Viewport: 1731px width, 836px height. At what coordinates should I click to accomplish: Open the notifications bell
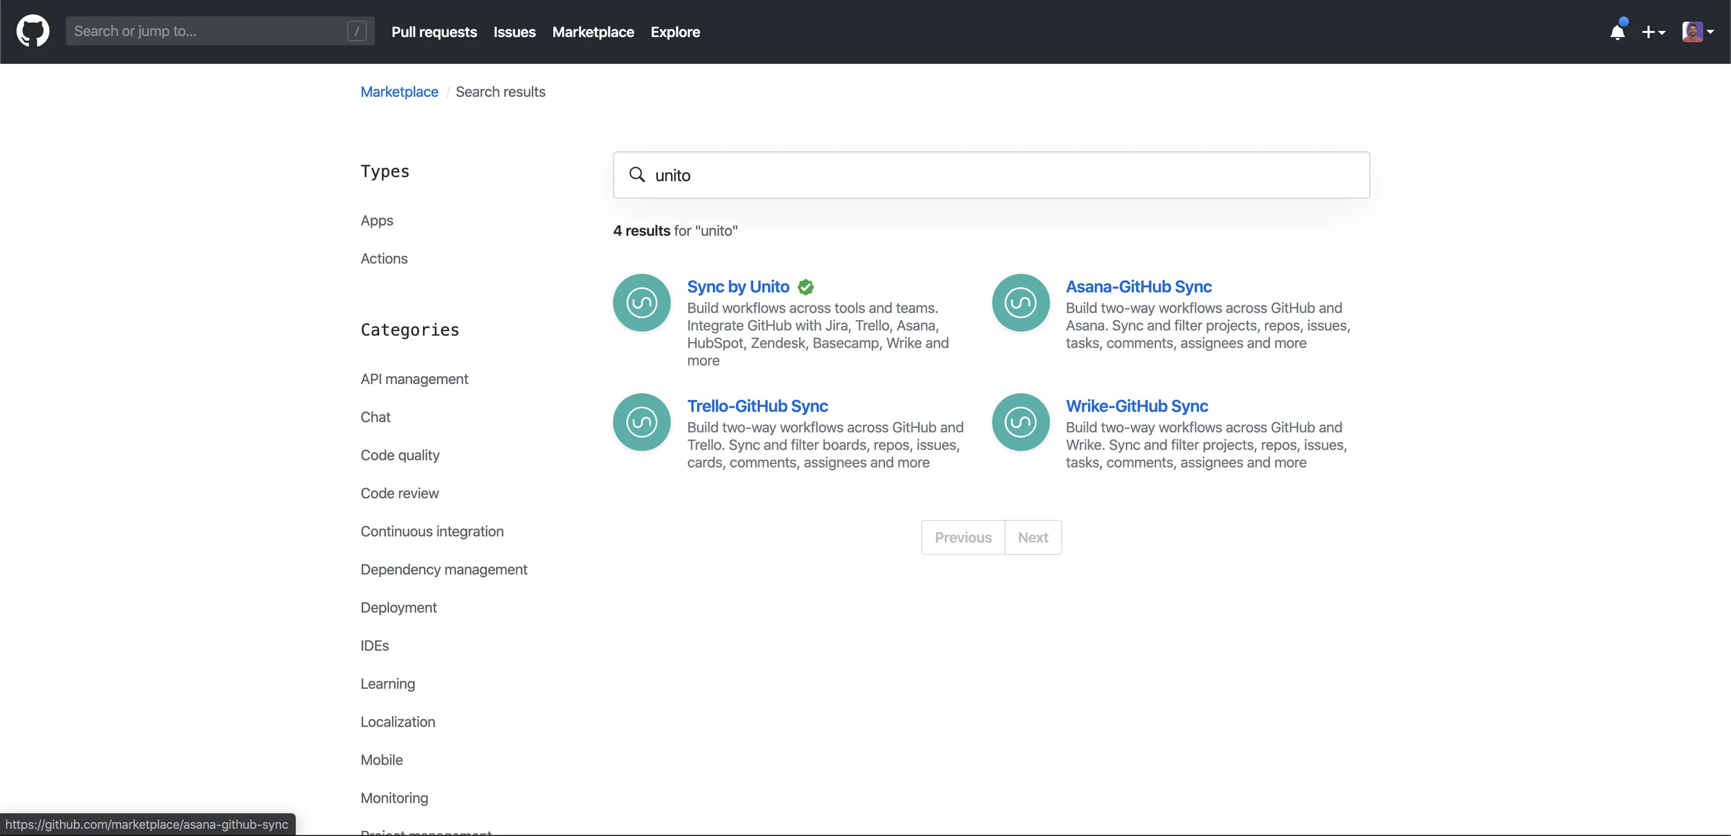[1617, 32]
